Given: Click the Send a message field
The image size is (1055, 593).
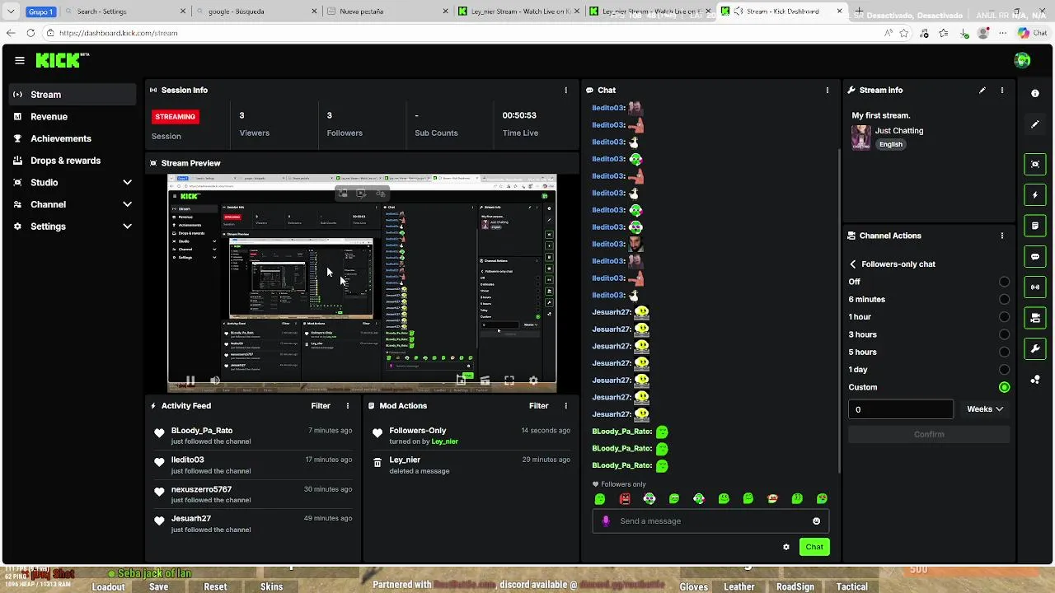Looking at the screenshot, I should pos(710,521).
